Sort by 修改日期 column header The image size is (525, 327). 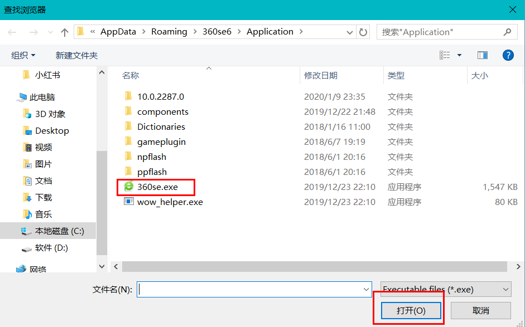click(x=320, y=76)
